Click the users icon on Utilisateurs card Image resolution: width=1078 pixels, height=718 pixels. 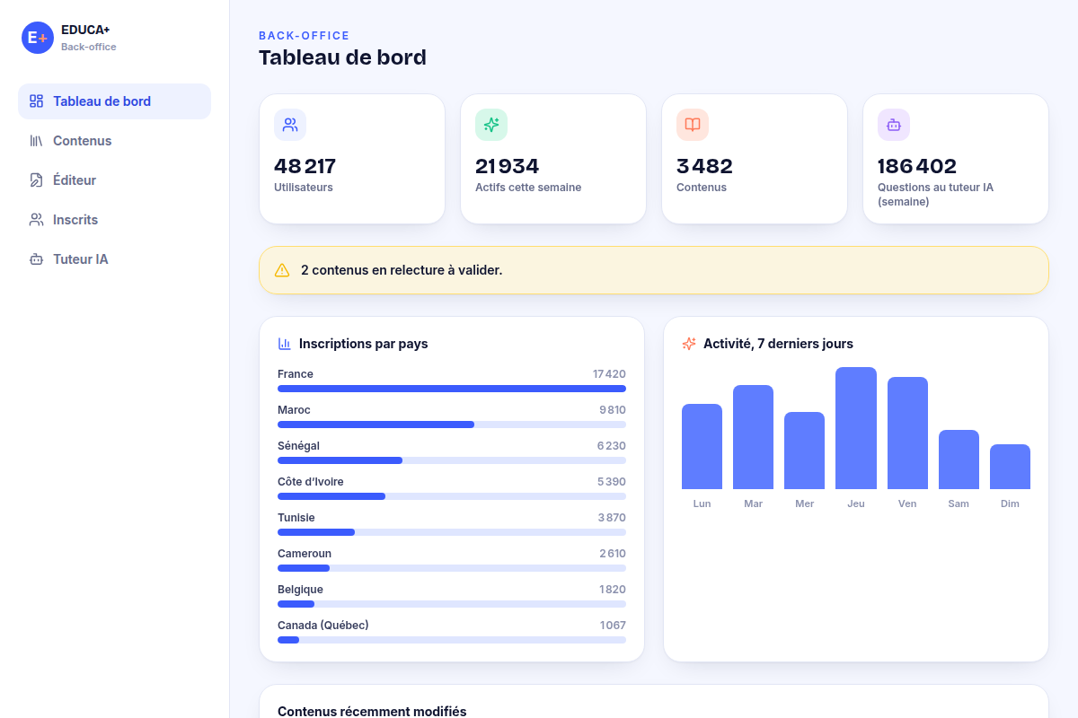click(290, 125)
